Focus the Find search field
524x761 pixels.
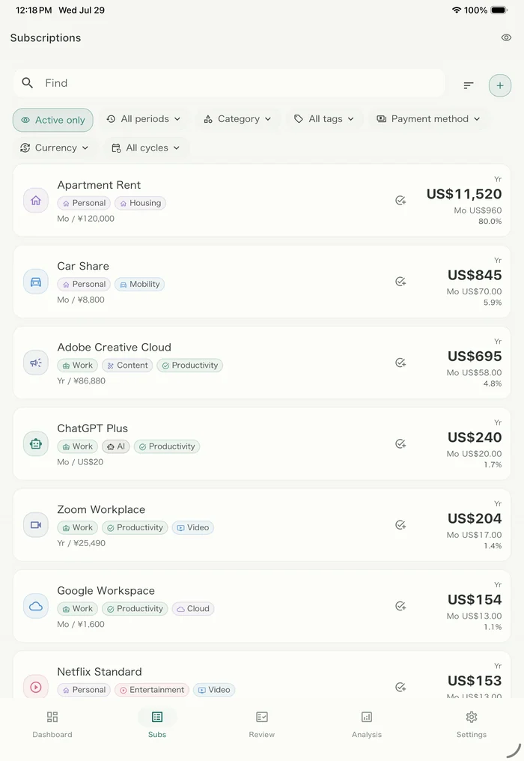tap(229, 83)
